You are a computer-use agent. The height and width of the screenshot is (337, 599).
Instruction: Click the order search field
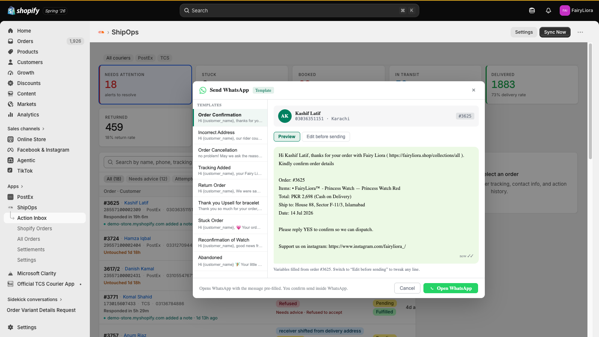(148, 162)
